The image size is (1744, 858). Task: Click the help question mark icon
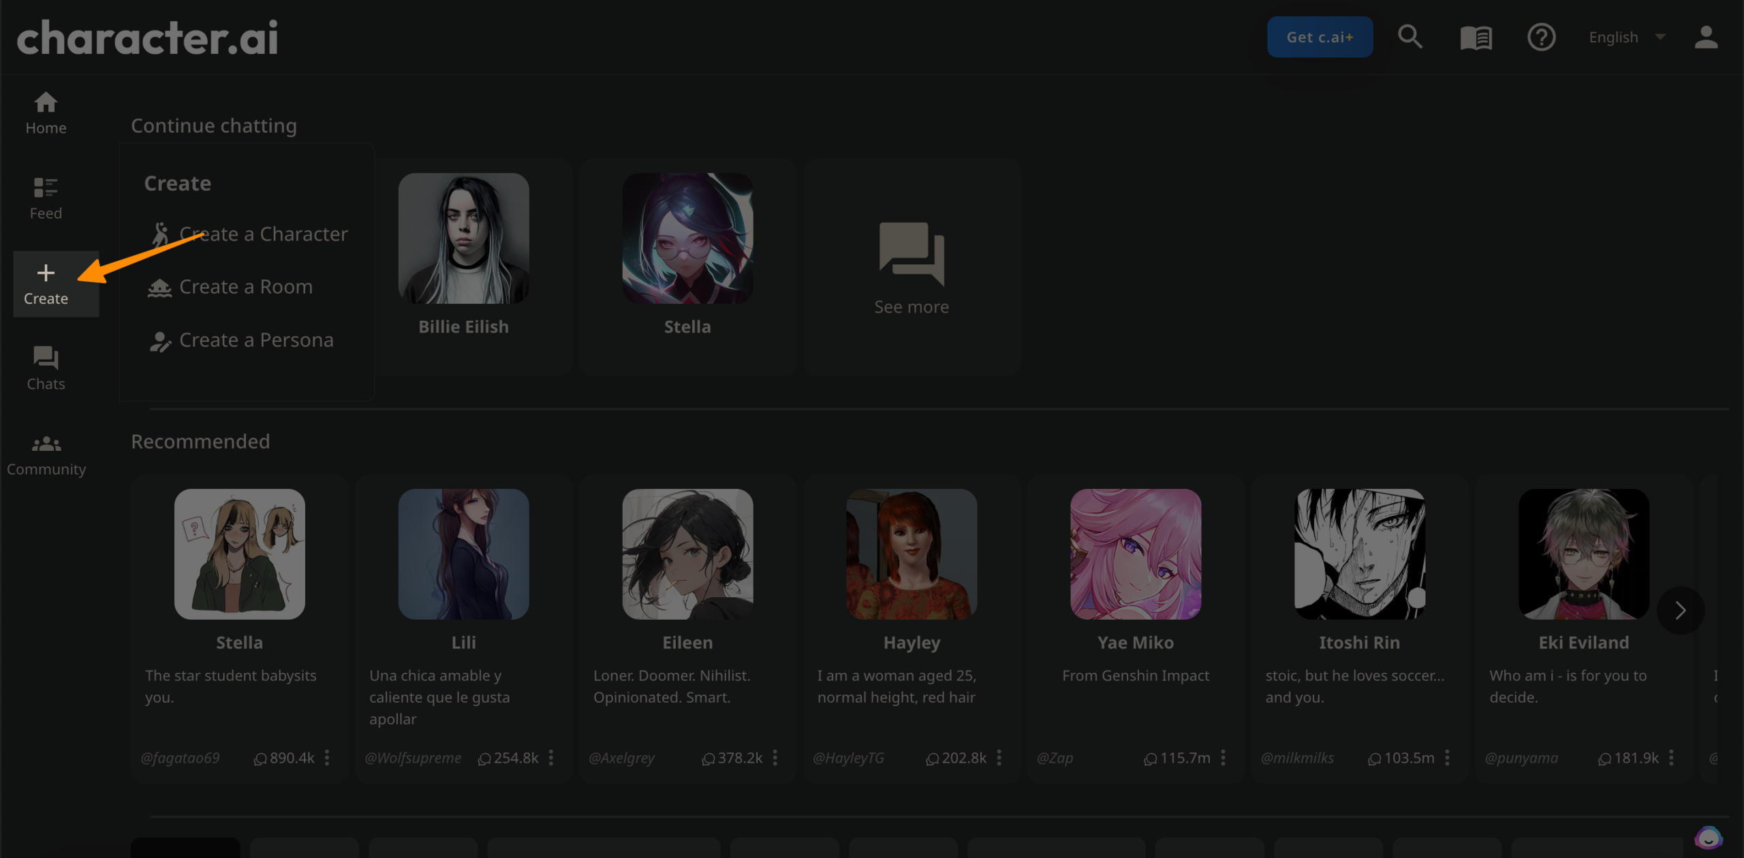1541,37
